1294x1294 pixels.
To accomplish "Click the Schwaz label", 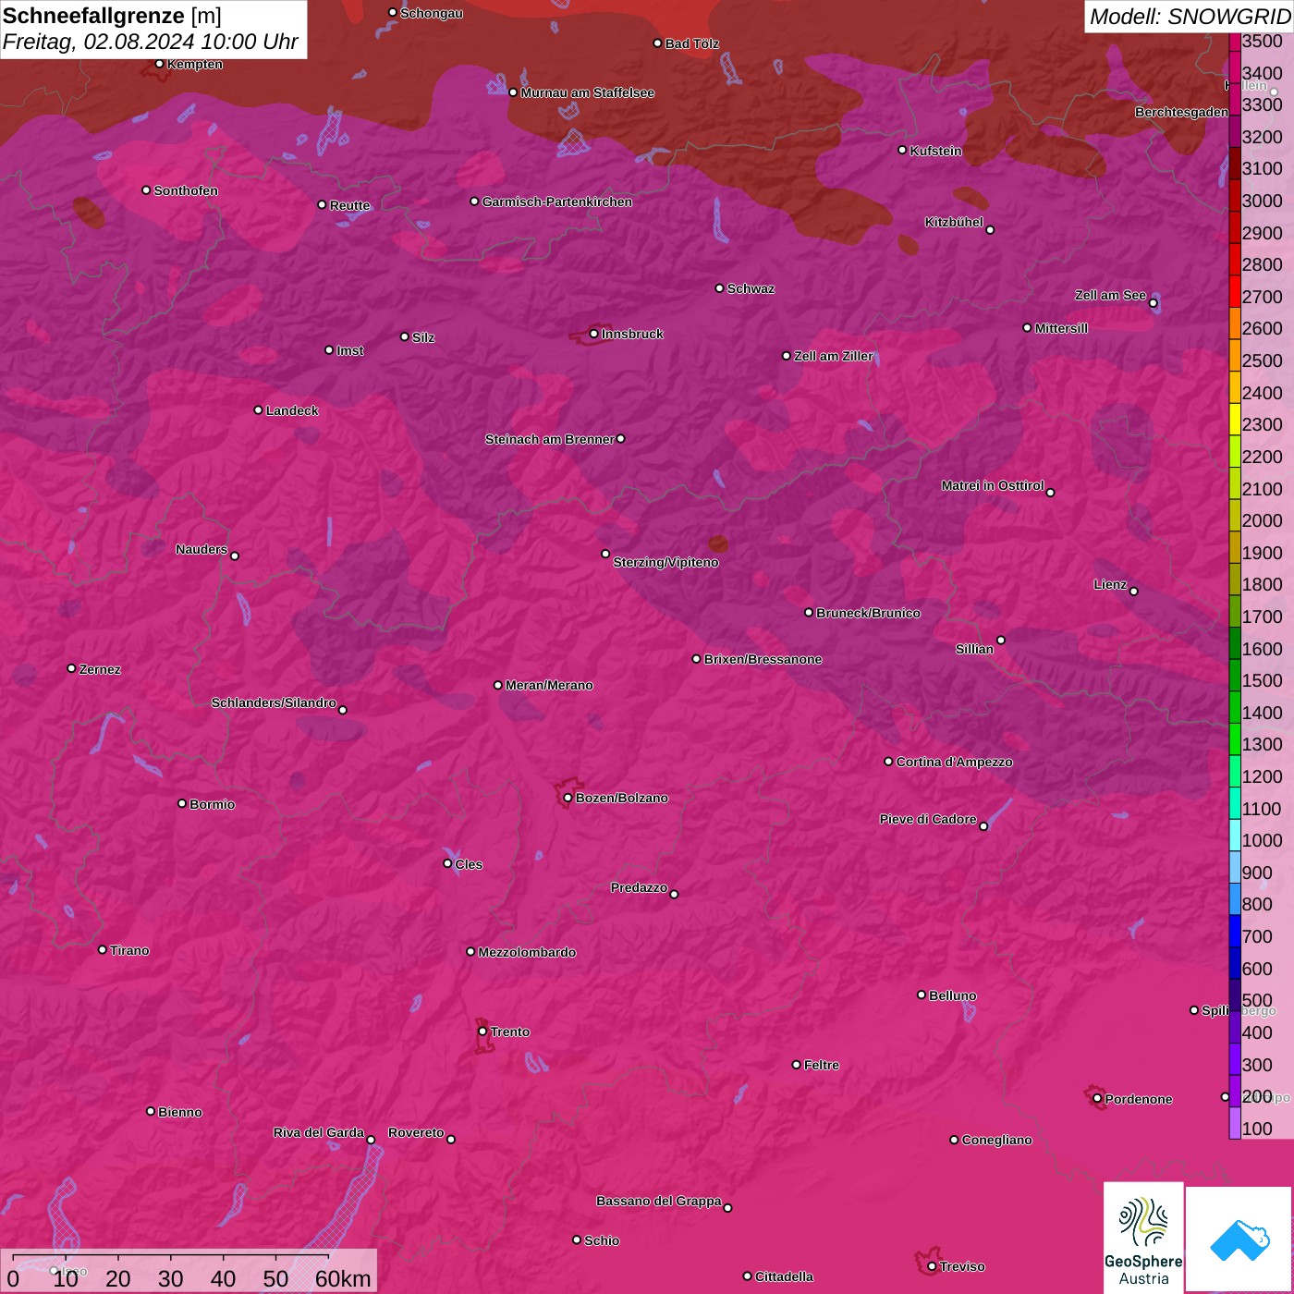I will (x=751, y=288).
